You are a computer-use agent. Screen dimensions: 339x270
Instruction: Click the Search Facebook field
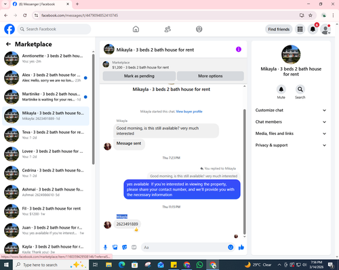point(54,29)
